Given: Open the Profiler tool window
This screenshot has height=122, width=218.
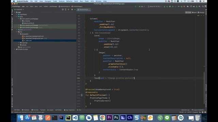Looking at the screenshot, I should 58,110.
